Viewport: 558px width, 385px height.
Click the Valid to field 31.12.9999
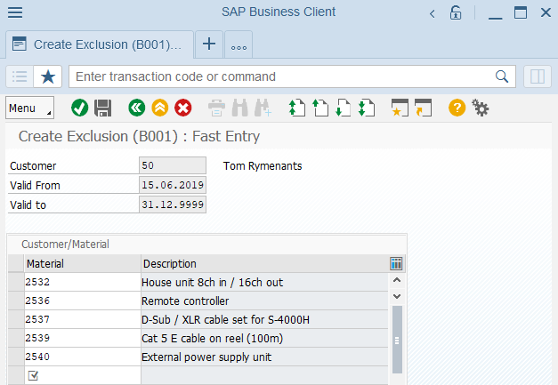[x=173, y=205]
